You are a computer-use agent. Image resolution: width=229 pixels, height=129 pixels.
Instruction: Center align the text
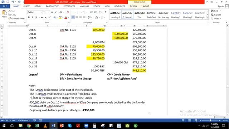point(77,18)
